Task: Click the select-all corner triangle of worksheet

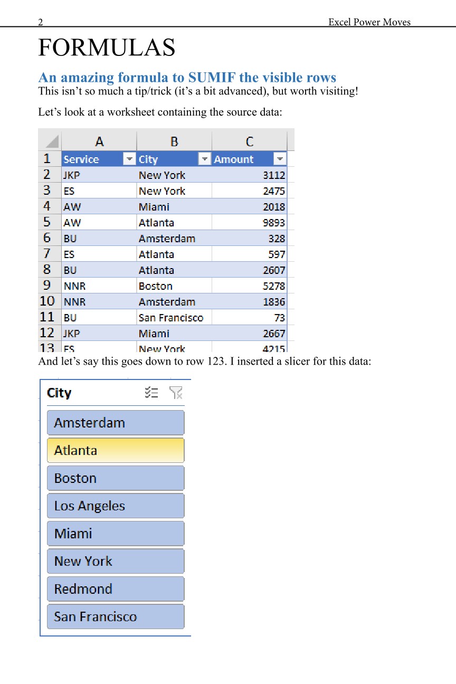Action: (51, 141)
